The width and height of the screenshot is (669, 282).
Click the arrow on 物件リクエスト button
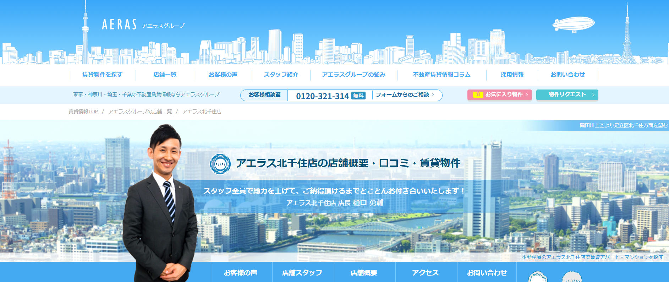pos(593,94)
